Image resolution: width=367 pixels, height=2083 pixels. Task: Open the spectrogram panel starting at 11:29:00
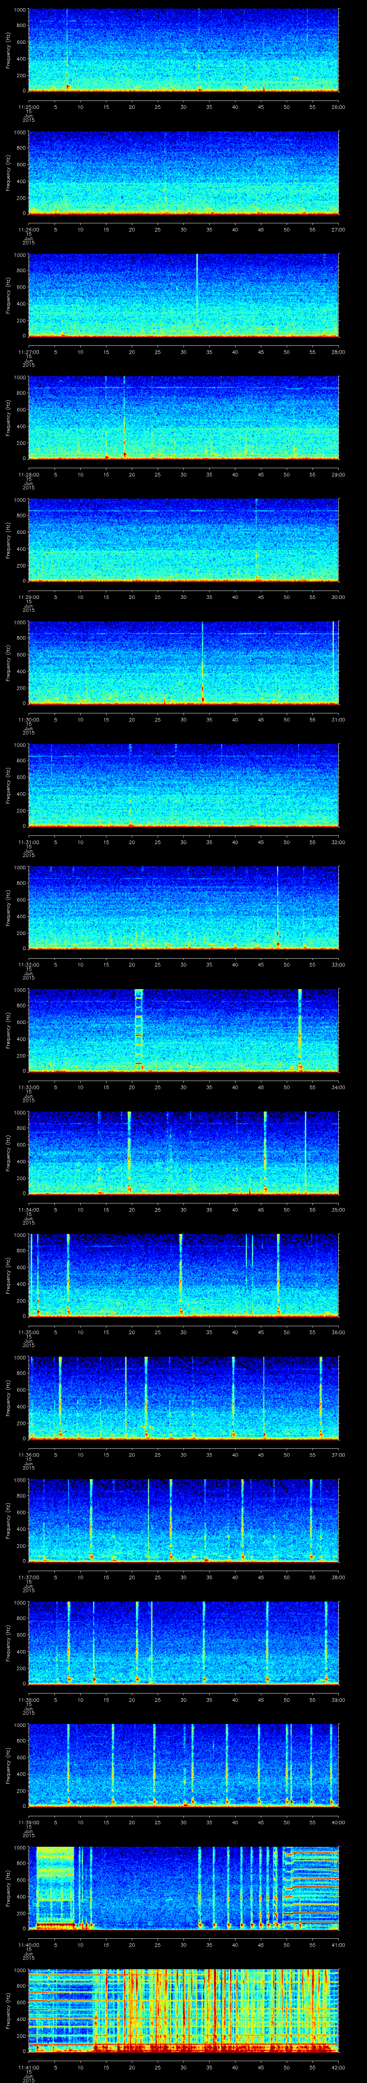coord(184,540)
